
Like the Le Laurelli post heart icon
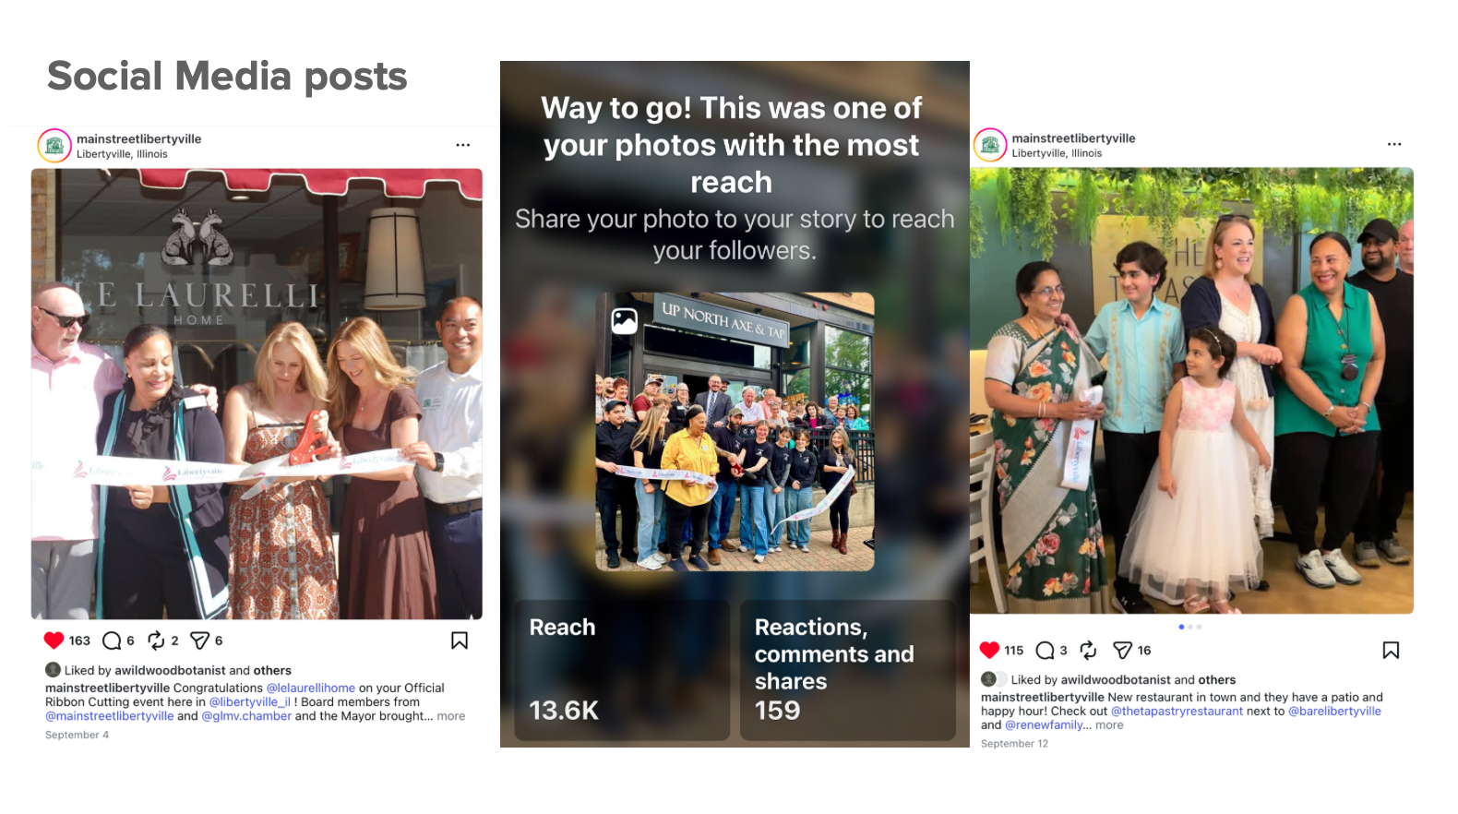click(x=54, y=640)
